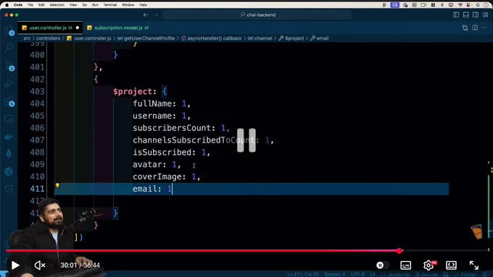Screen dimensions: 493x277
Task: Click getUserChannelProfile breadcrumb
Action: [149, 38]
